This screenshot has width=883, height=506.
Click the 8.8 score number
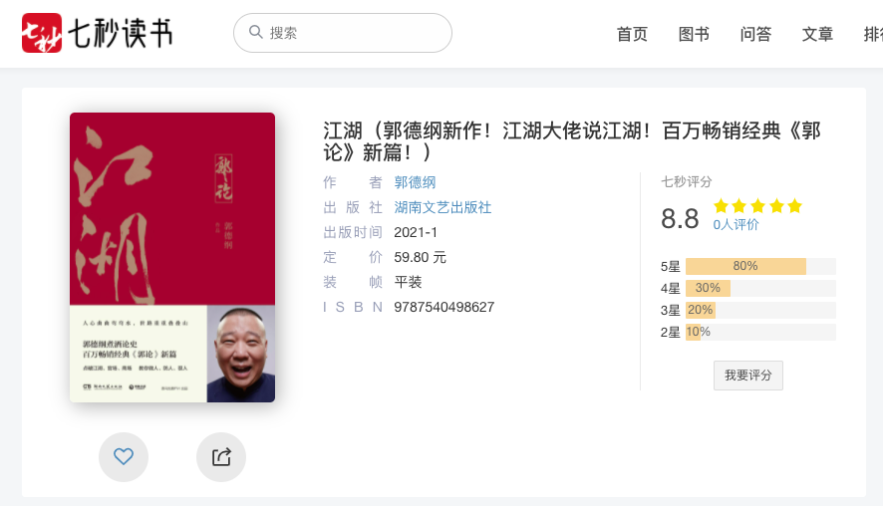point(680,219)
